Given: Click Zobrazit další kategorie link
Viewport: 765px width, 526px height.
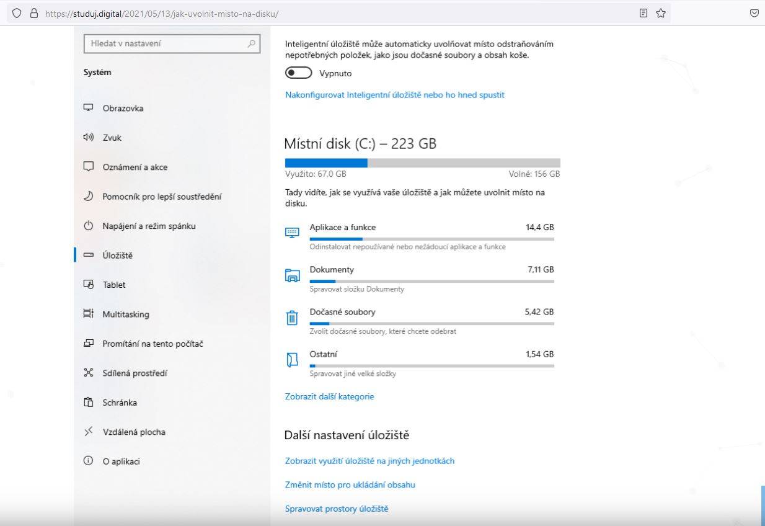Looking at the screenshot, I should (x=330, y=396).
